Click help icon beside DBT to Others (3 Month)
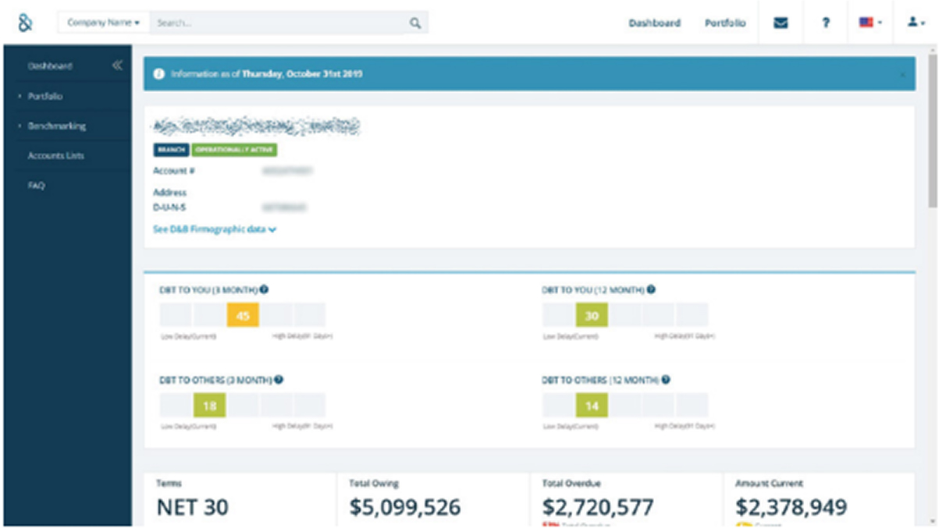 coord(279,380)
